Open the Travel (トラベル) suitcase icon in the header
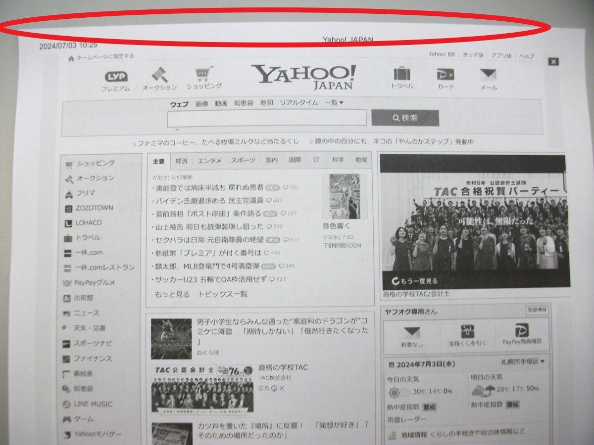 [x=402, y=74]
